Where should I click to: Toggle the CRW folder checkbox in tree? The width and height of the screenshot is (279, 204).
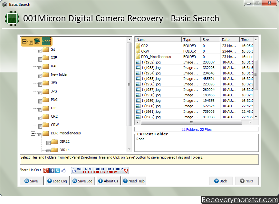point(40,126)
